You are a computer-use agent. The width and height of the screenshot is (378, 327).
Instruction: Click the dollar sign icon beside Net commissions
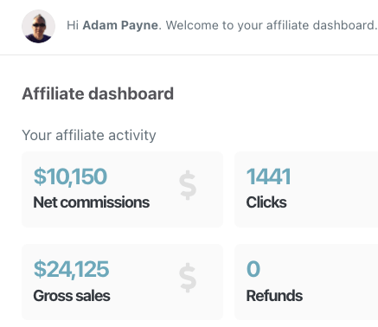(188, 185)
